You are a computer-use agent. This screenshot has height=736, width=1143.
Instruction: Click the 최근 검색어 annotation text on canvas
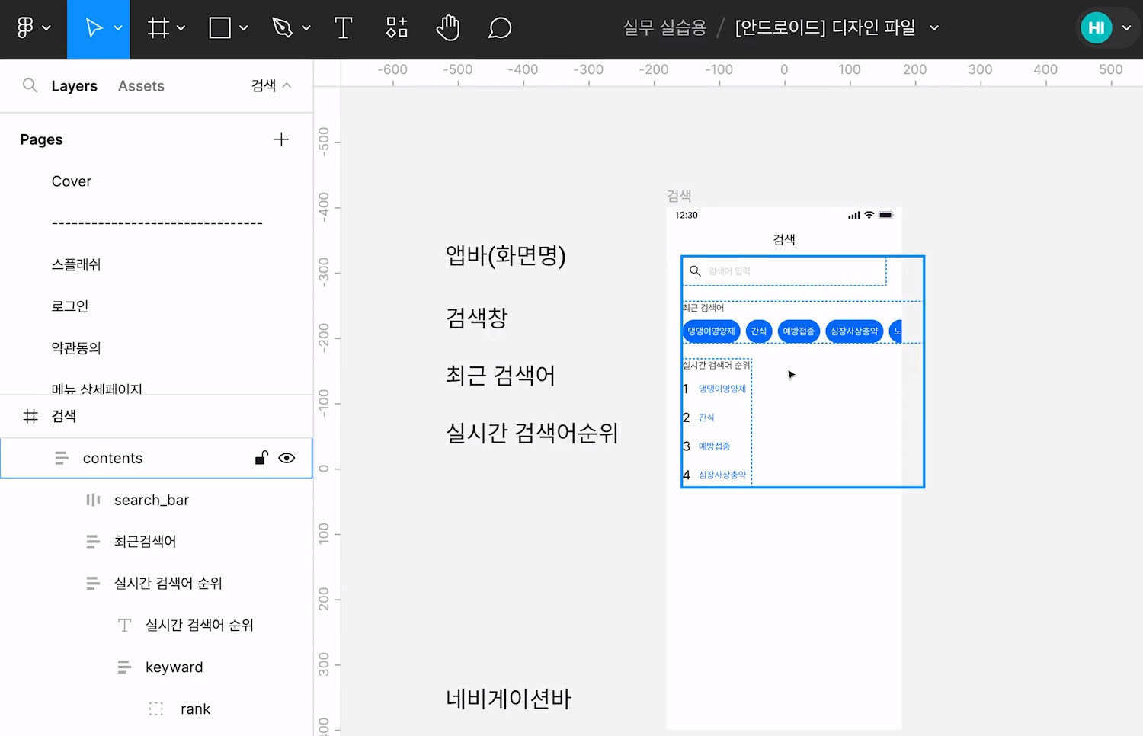tap(501, 376)
